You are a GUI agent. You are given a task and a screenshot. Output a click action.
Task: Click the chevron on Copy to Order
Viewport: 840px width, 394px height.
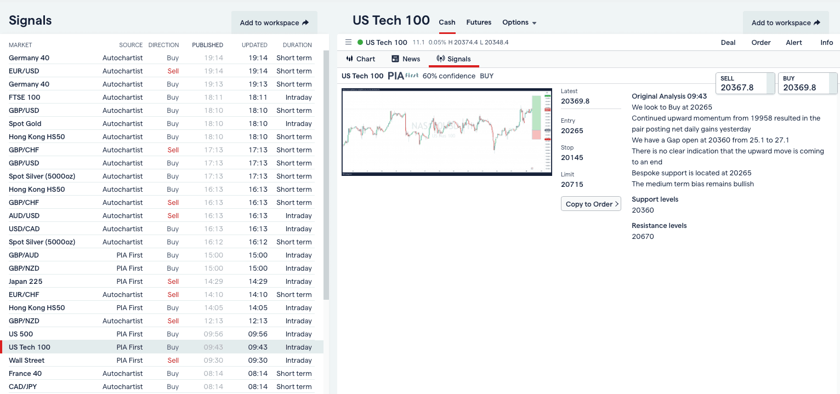617,204
